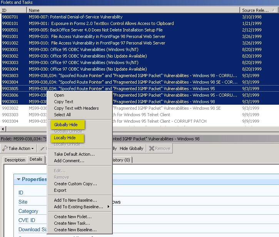Select row 9900501 BackOffice Server 4.0
Viewport: 279px width, 237px height.
tap(139, 30)
